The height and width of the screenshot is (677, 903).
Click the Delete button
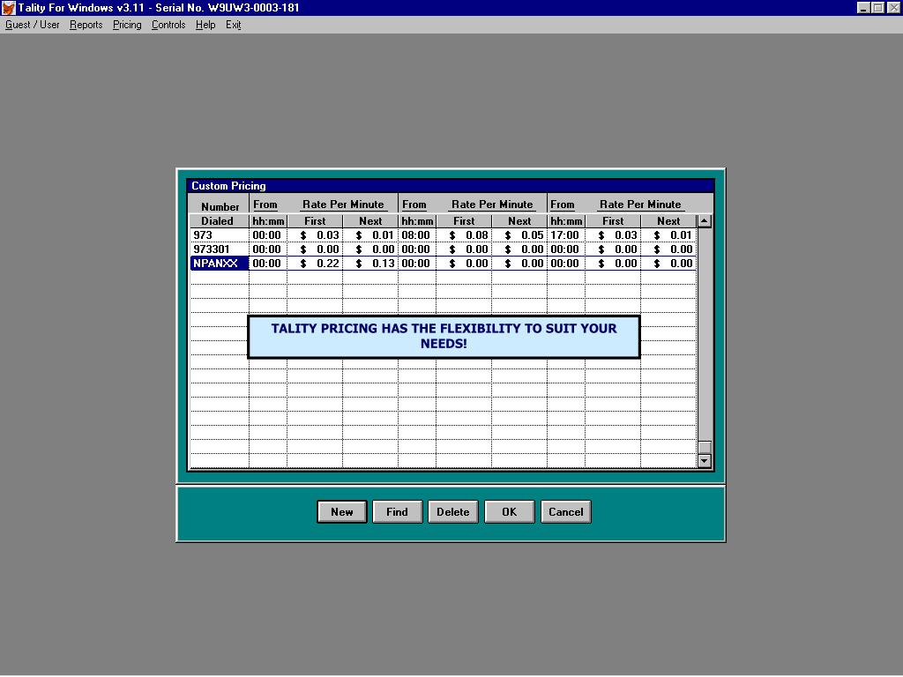[x=452, y=512]
